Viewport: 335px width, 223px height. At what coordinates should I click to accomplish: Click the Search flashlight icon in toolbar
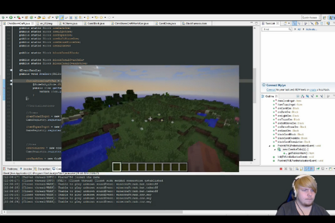(x=49, y=17)
